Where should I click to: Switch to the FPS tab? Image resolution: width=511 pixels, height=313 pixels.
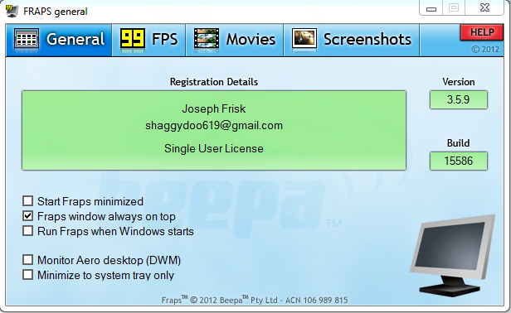pyautogui.click(x=149, y=40)
